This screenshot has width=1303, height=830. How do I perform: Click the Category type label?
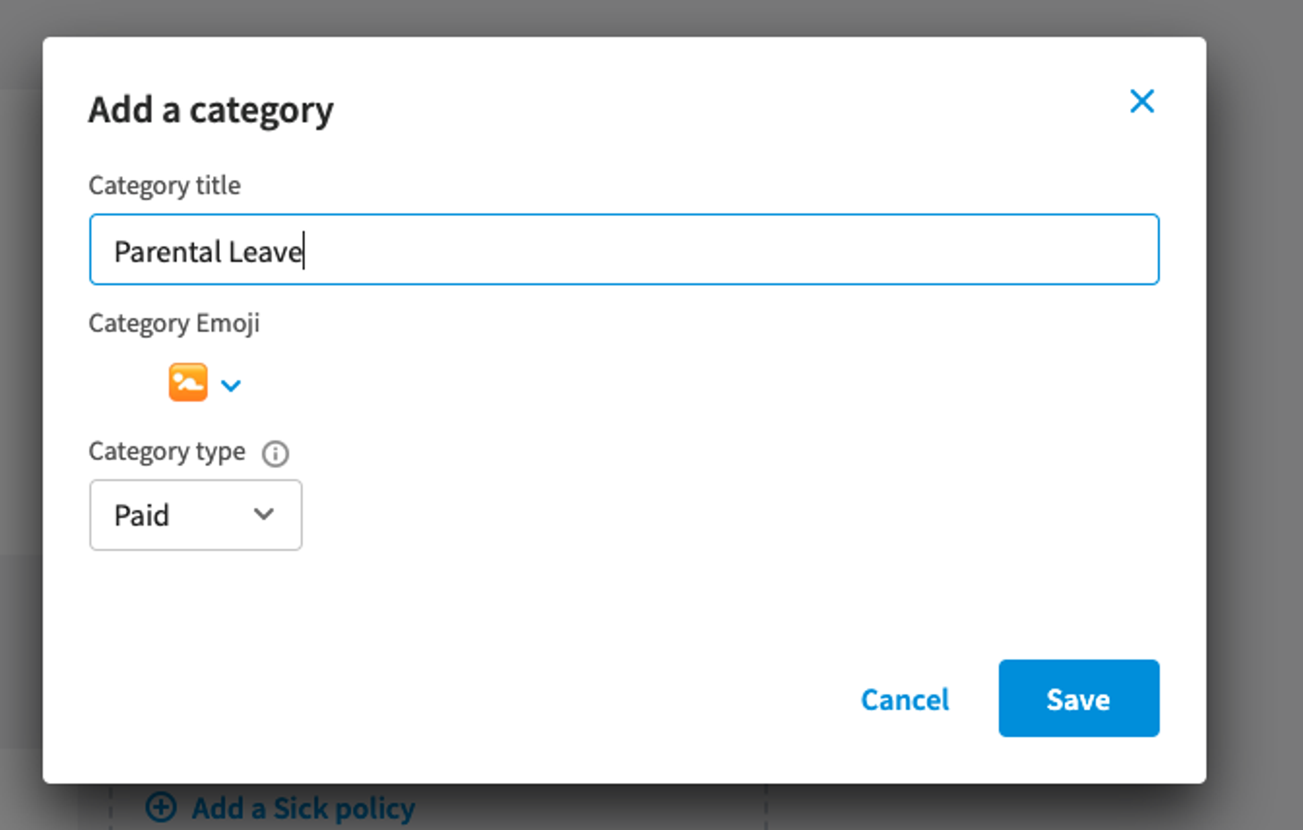click(x=167, y=451)
